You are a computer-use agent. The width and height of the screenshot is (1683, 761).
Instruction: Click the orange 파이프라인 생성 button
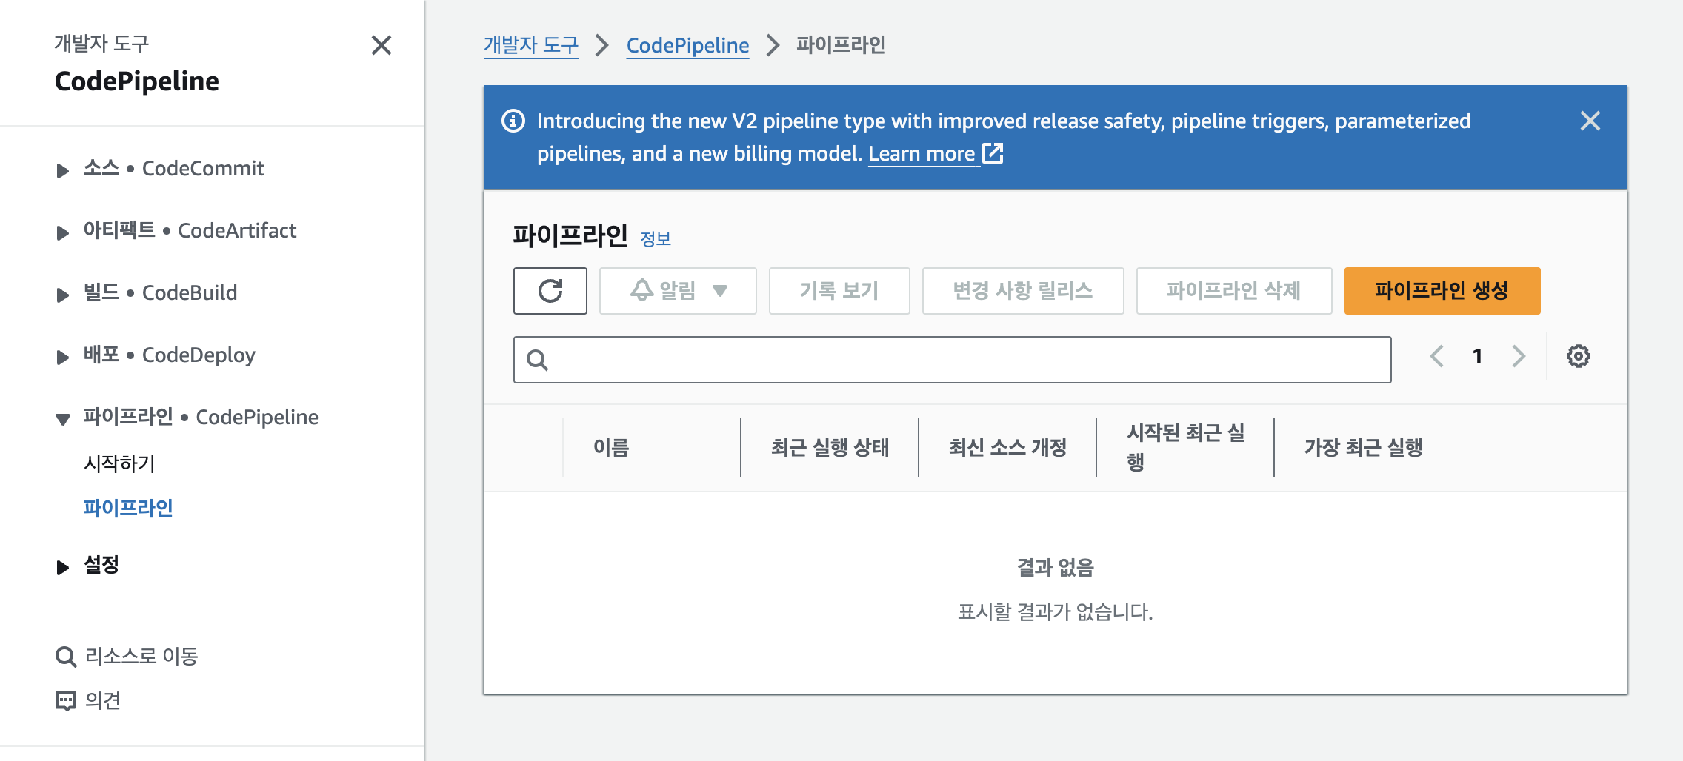[x=1442, y=291]
